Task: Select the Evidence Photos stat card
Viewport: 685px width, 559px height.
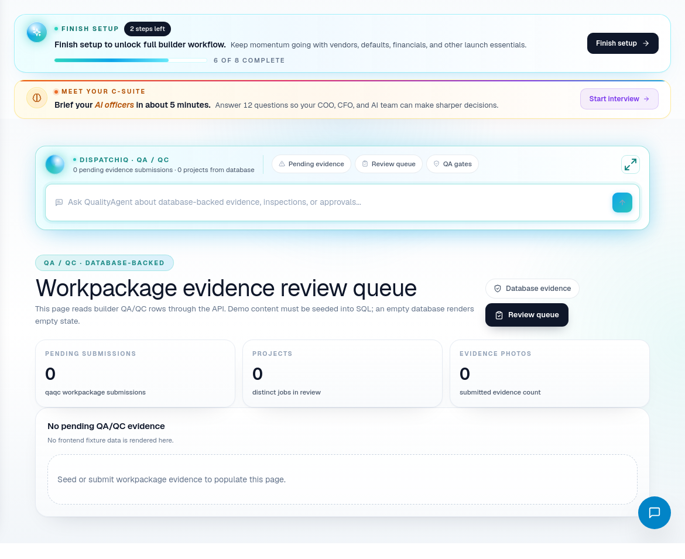Action: point(550,373)
